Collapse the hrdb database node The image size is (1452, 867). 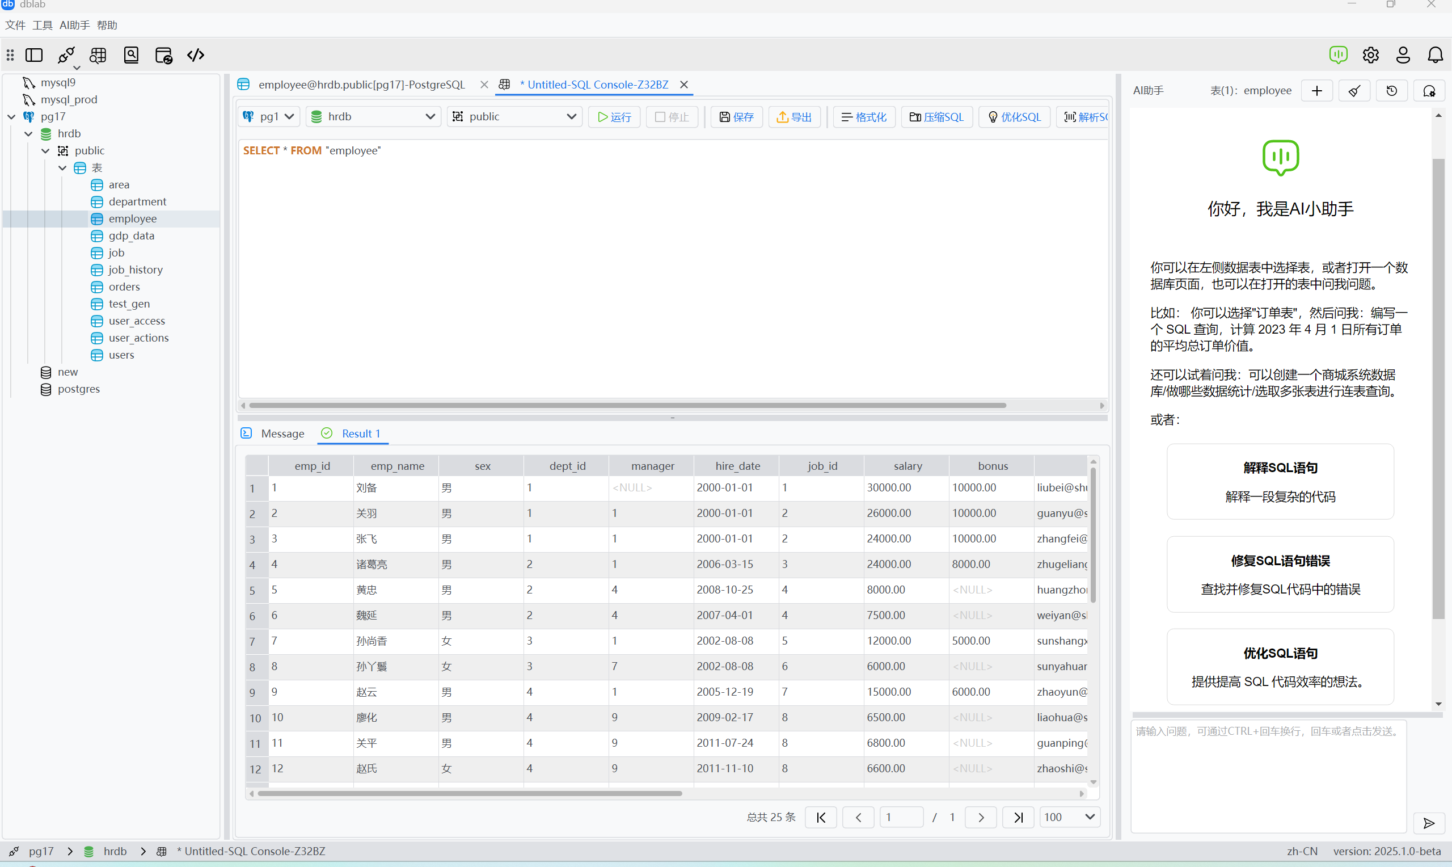click(x=28, y=134)
